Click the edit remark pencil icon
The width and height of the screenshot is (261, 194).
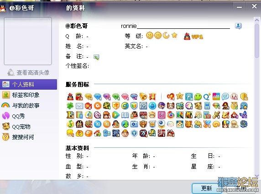(96, 57)
